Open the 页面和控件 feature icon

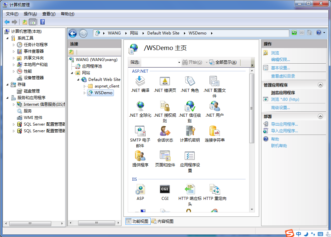point(165,156)
